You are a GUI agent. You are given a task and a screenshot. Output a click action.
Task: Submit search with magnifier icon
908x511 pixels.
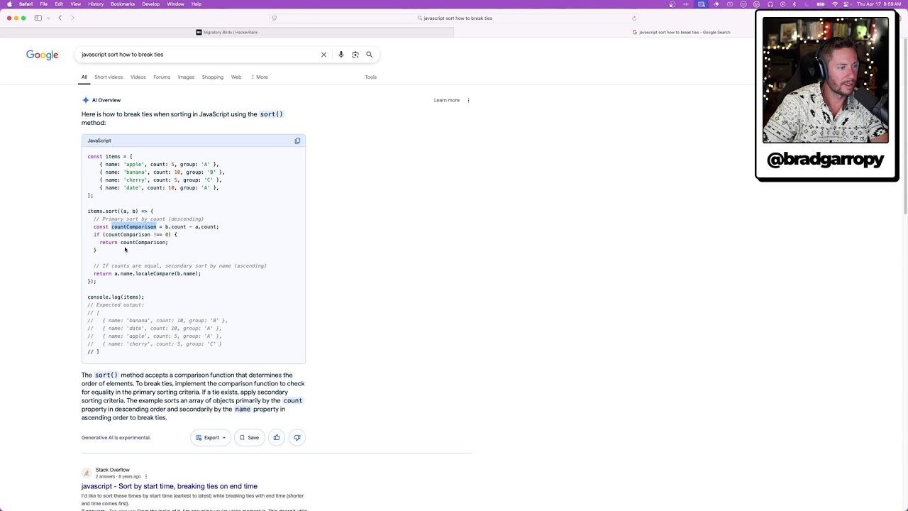[369, 55]
